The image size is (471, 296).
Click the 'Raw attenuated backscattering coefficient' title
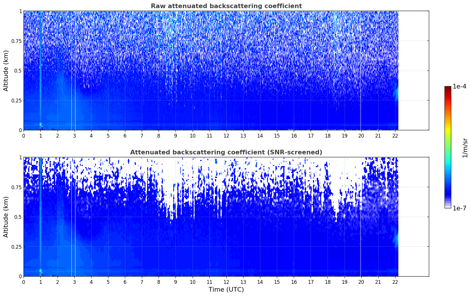coord(226,6)
